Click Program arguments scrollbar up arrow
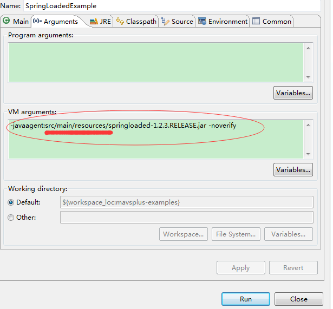Screen dimensions: 333x309 click(x=309, y=48)
